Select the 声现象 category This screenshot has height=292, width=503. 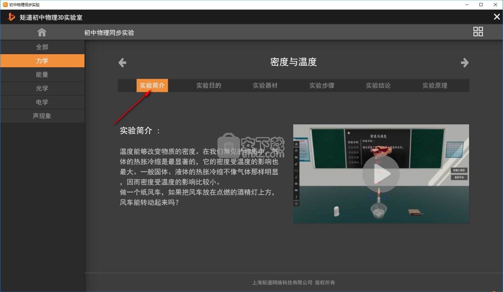(x=42, y=116)
